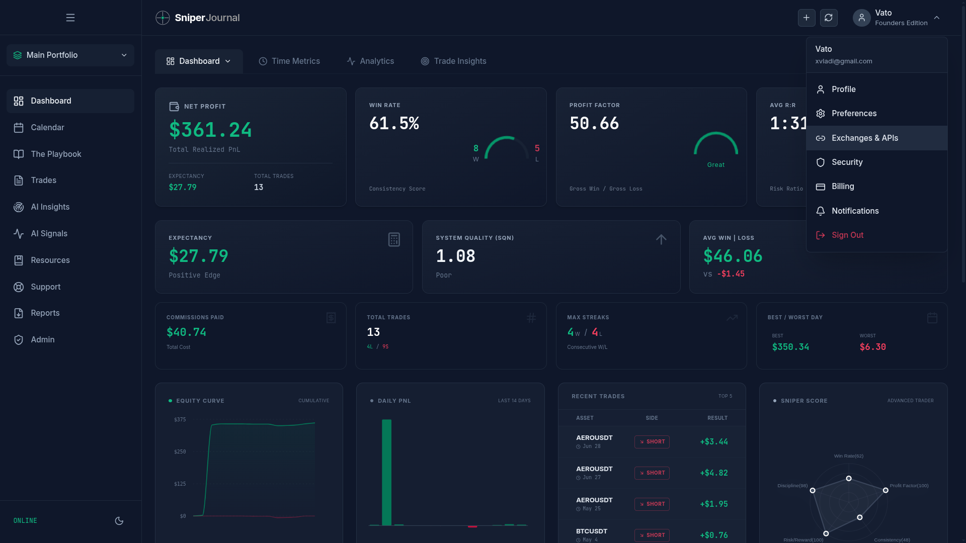Select Profile in the account menu
This screenshot has height=543, width=966.
(876, 89)
